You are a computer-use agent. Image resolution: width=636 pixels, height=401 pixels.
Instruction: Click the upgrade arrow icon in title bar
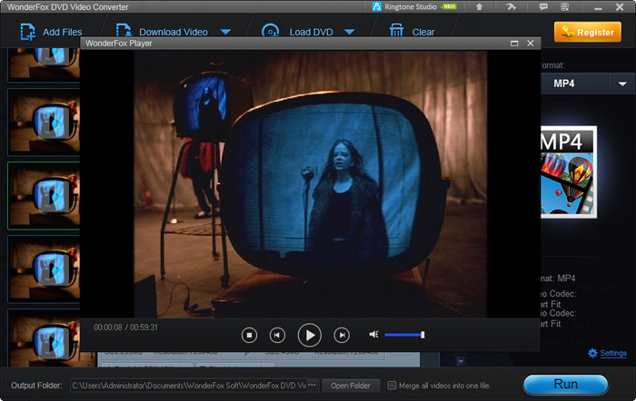[479, 7]
